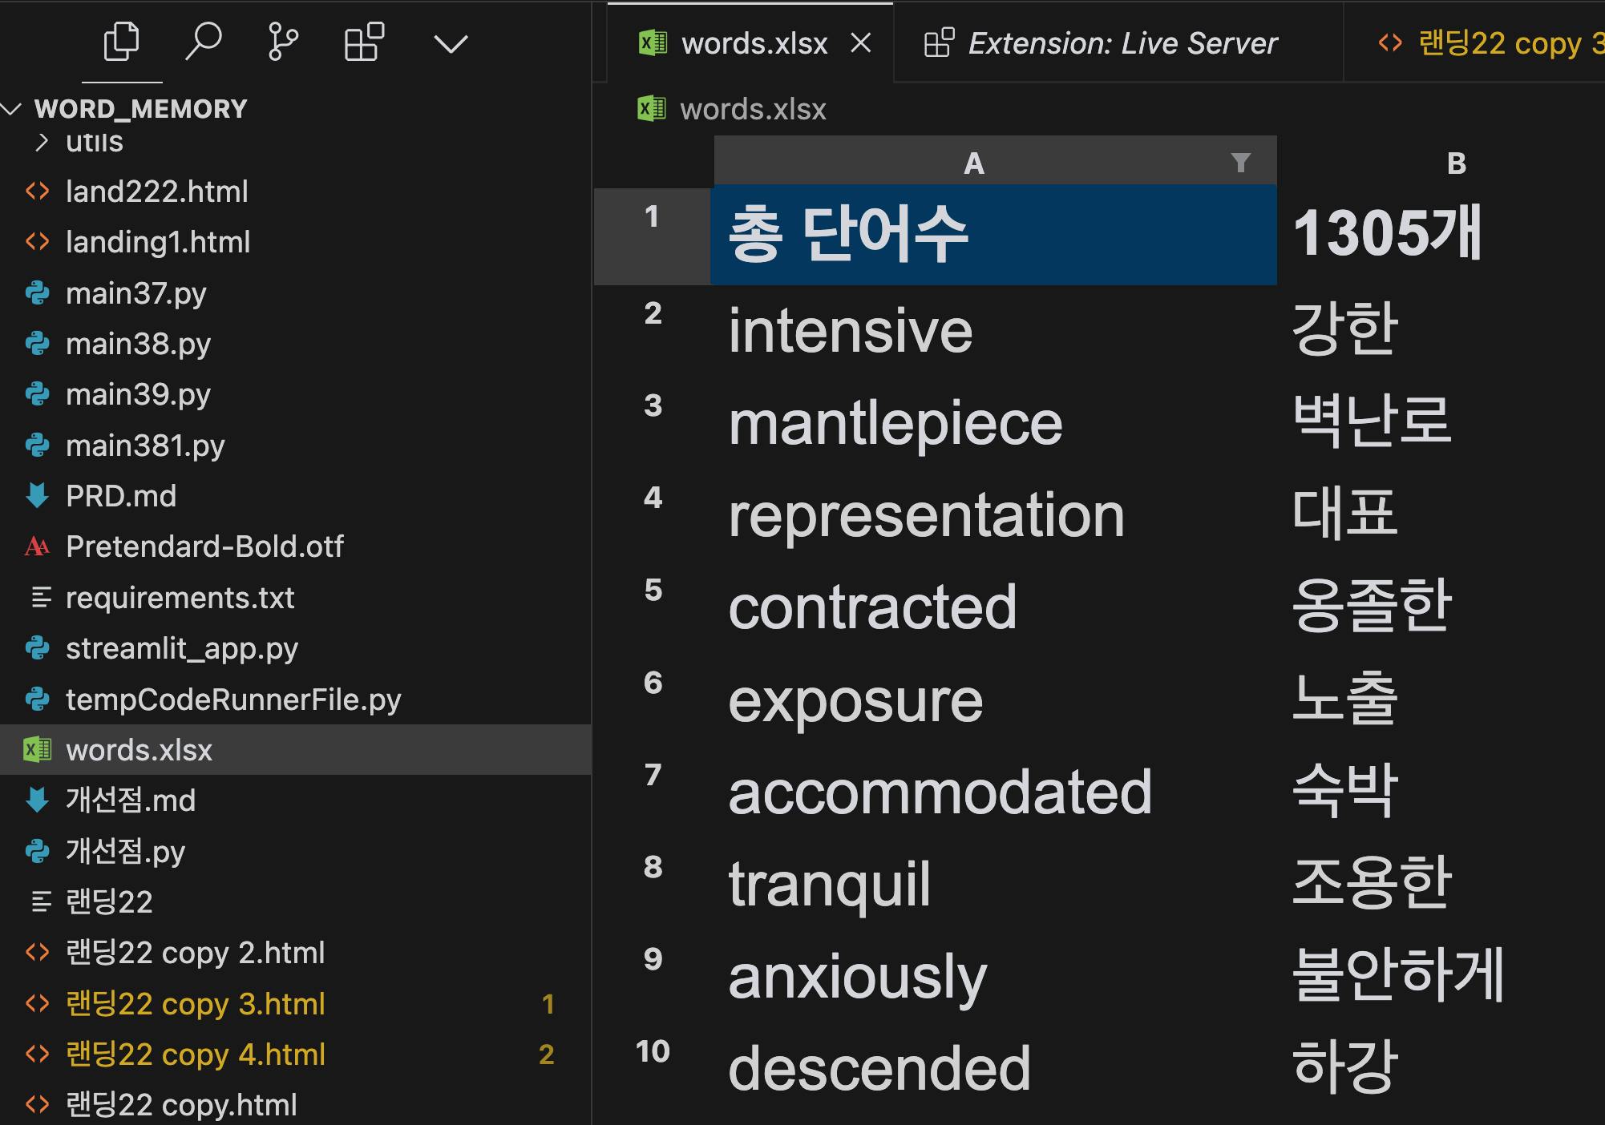Select row 5 header
Image resolution: width=1605 pixels, height=1125 pixels.
pyautogui.click(x=653, y=591)
